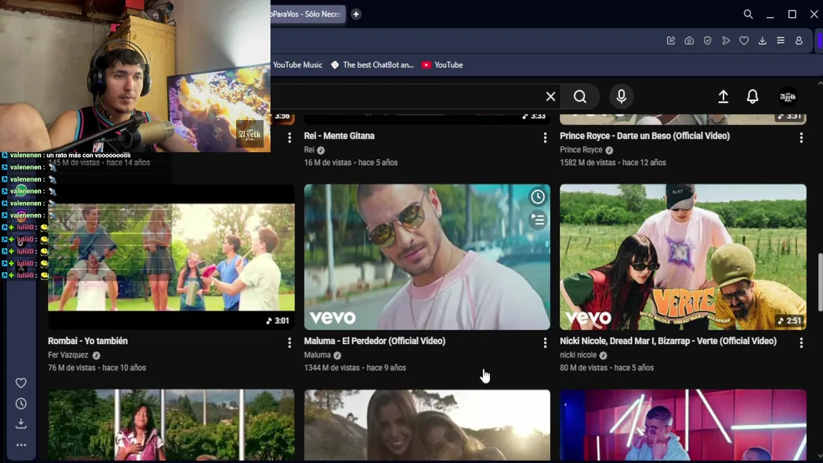The image size is (823, 463).
Task: Open more options for Nicki Nicole Verte video
Action: [801, 343]
